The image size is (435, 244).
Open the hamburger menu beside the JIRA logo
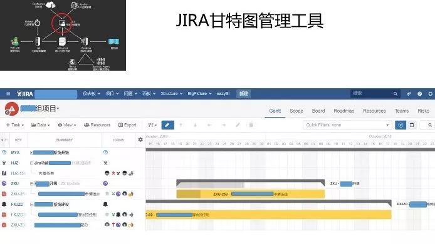pyautogui.click(x=8, y=94)
